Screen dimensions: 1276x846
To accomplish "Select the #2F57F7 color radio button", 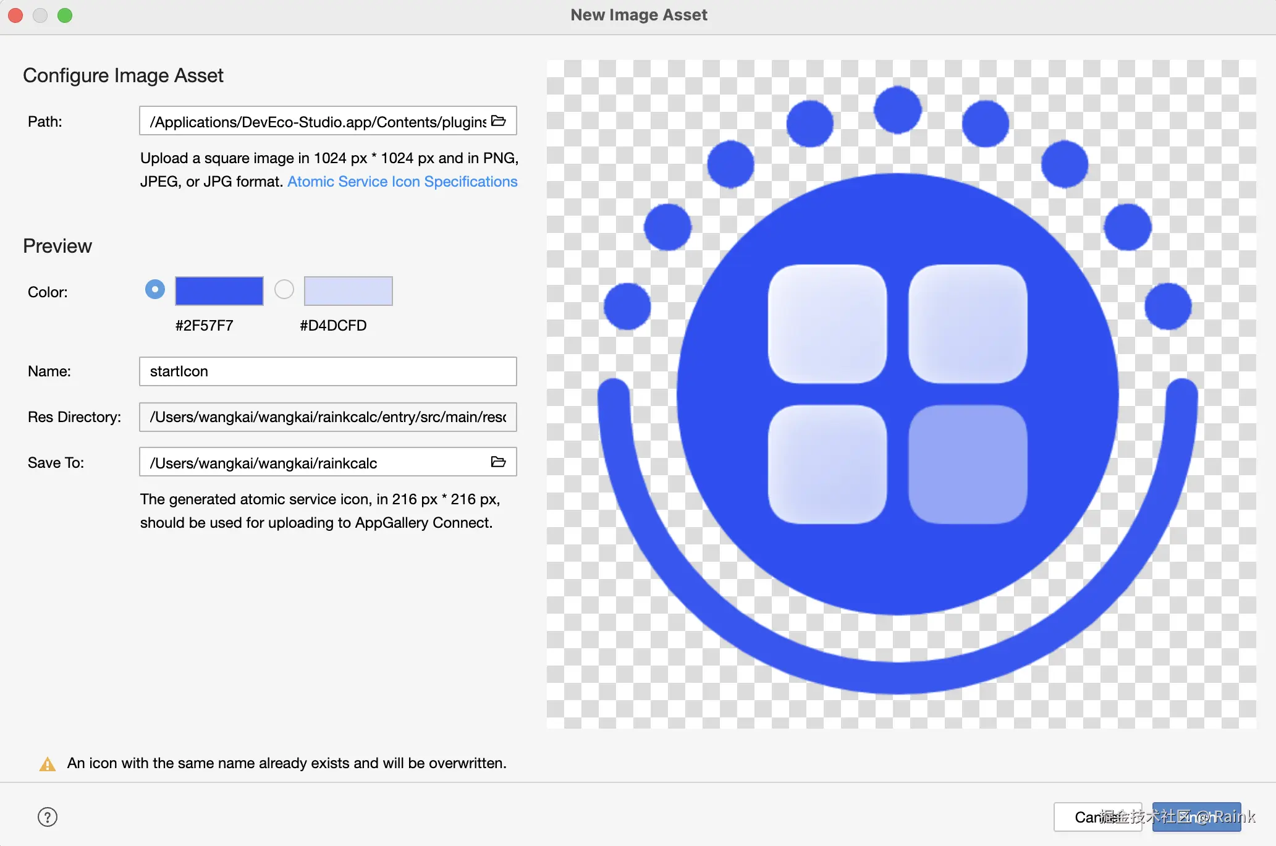I will coord(155,289).
